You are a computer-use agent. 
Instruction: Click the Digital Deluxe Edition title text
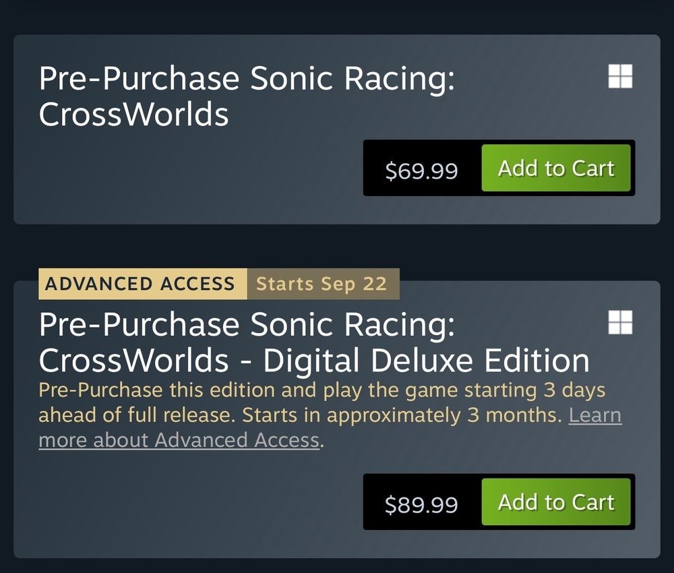426,361
